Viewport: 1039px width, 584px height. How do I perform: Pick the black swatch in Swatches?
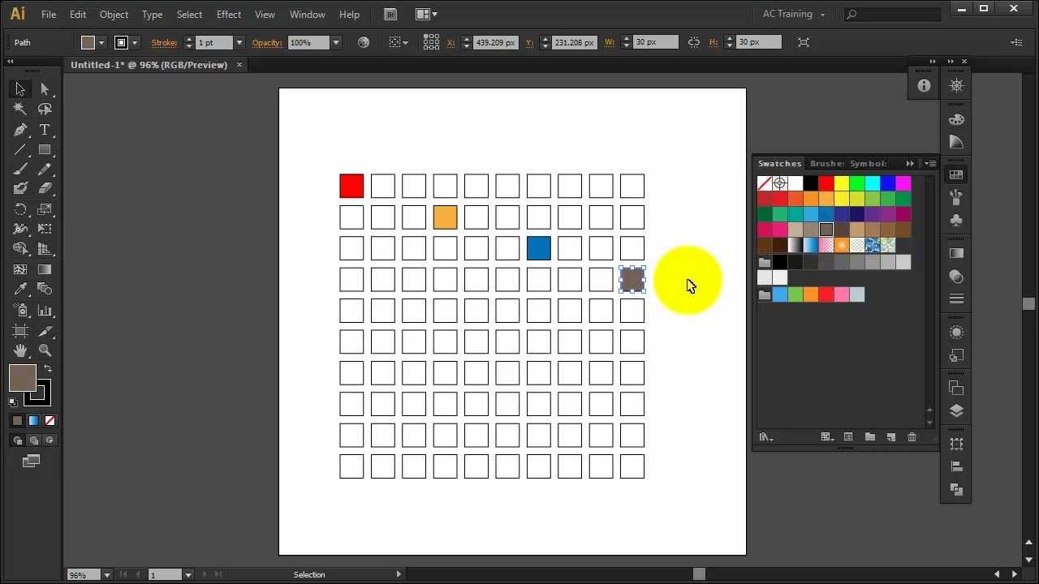[x=811, y=183]
